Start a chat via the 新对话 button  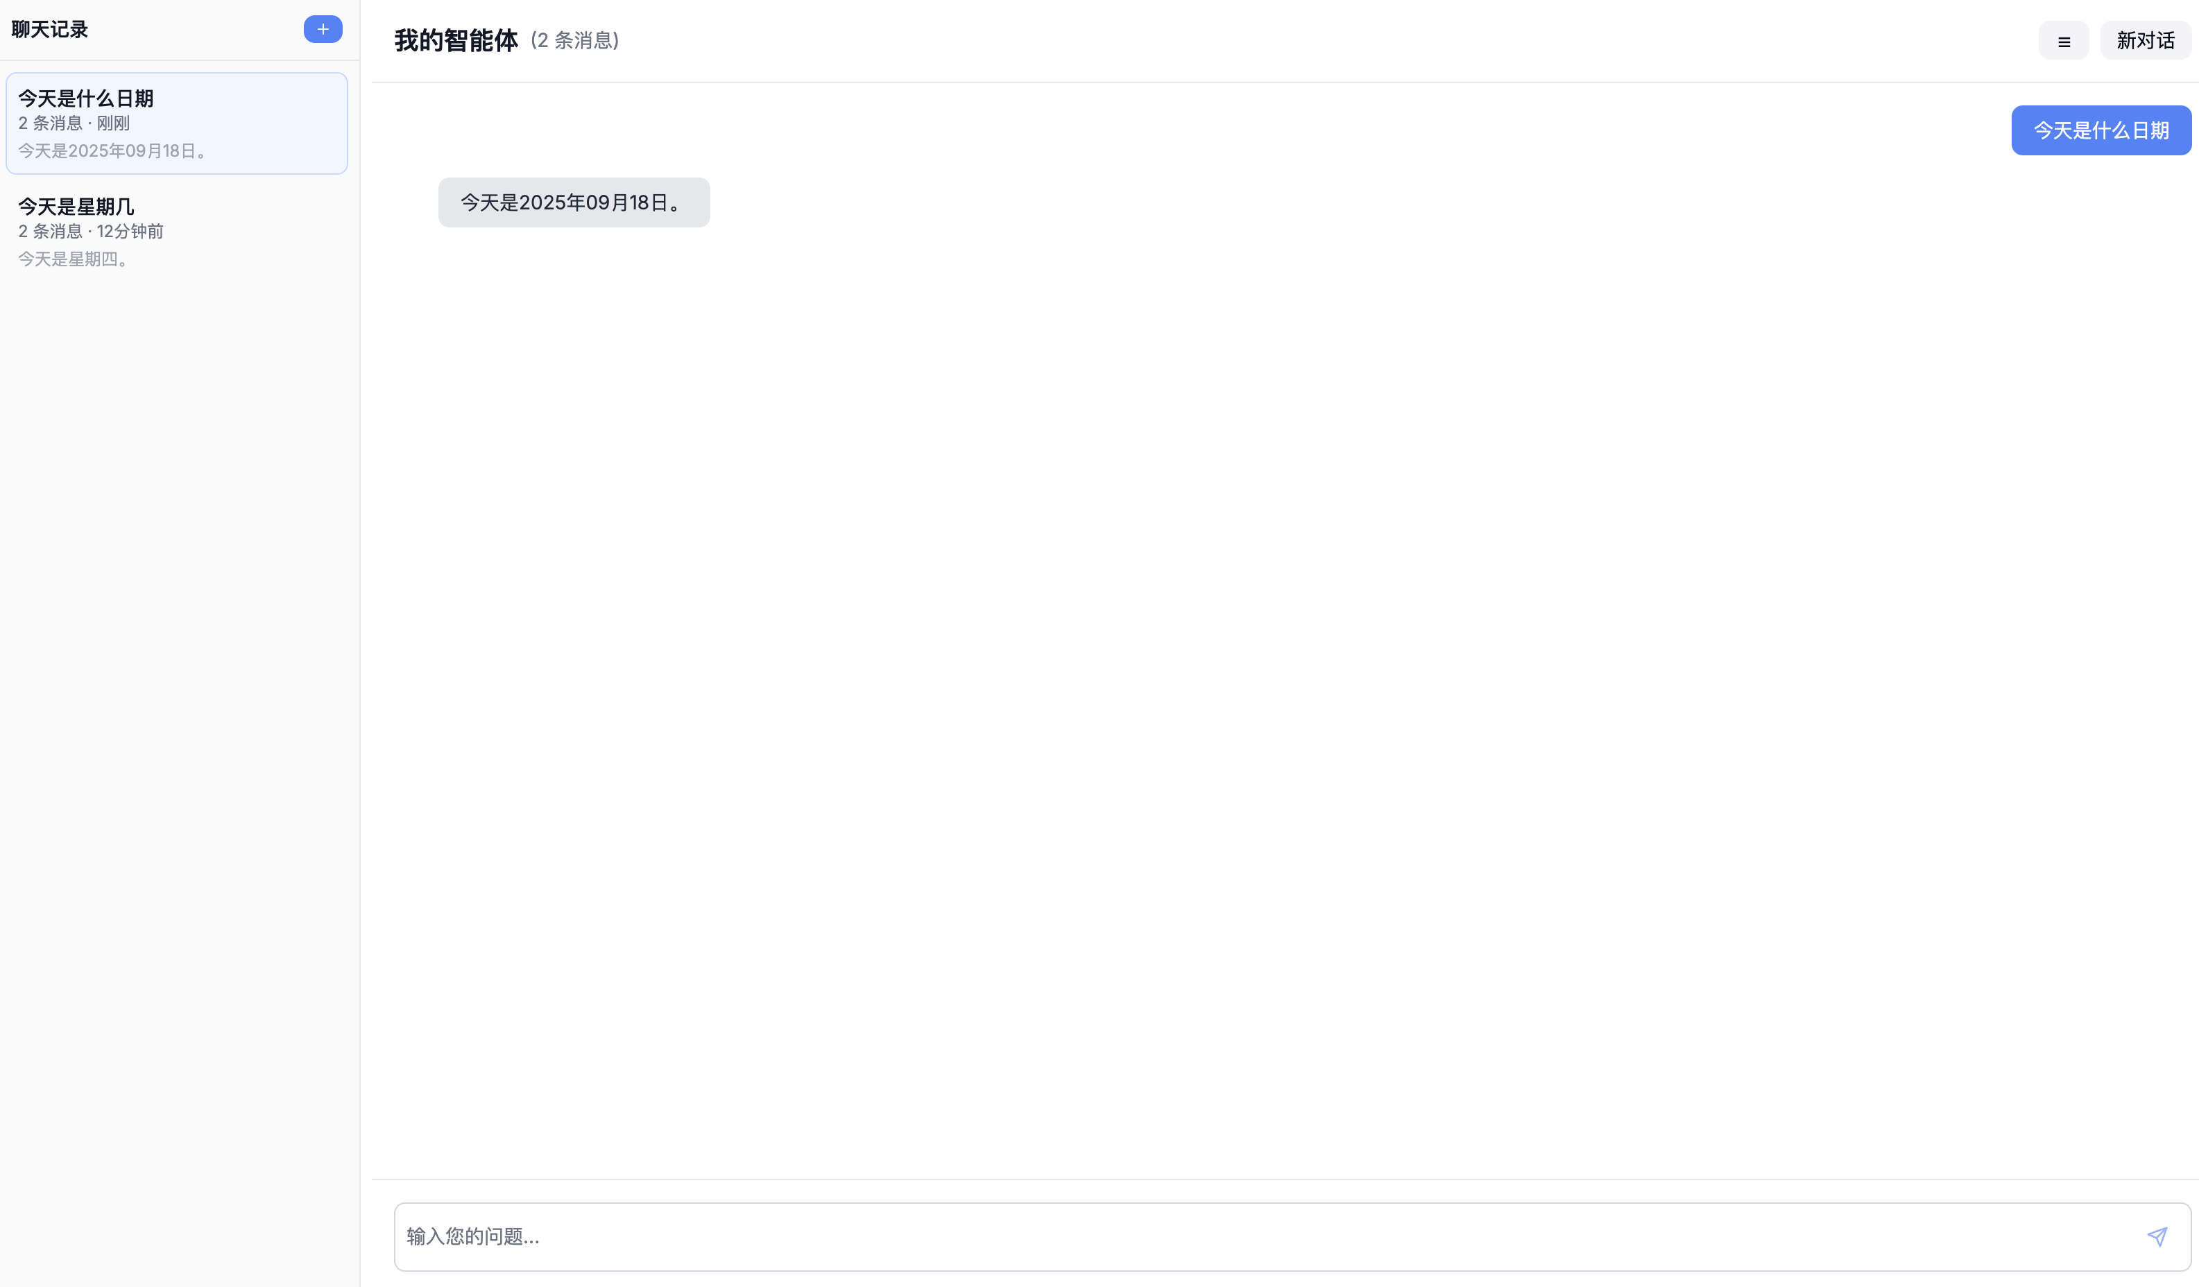2146,41
